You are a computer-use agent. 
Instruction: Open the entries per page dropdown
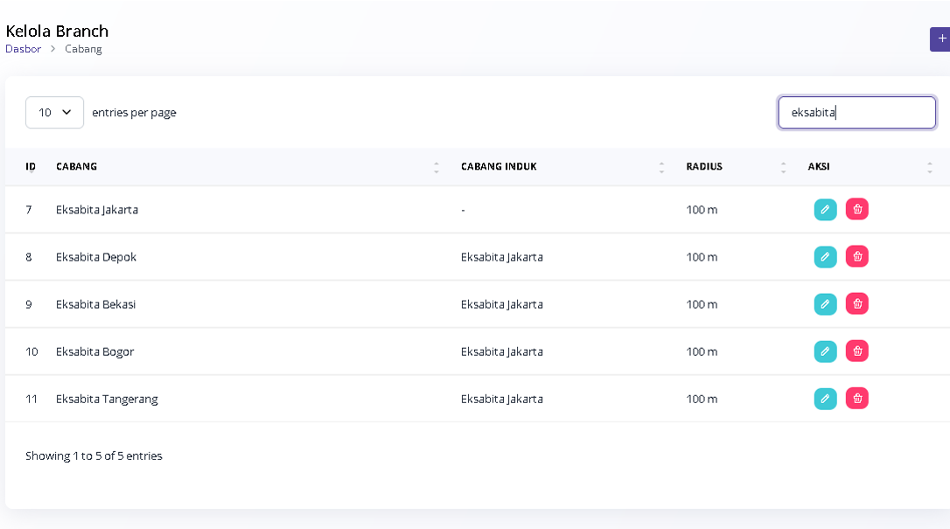tap(54, 113)
